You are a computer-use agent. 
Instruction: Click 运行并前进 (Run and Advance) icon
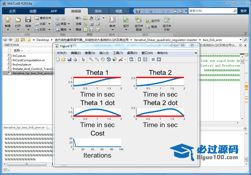pos(138,19)
